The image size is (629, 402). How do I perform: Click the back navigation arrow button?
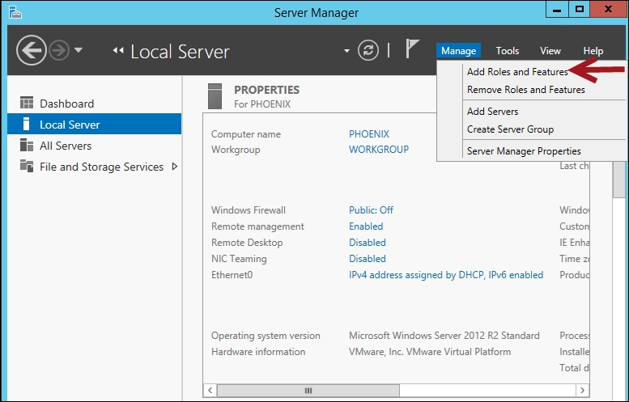31,51
